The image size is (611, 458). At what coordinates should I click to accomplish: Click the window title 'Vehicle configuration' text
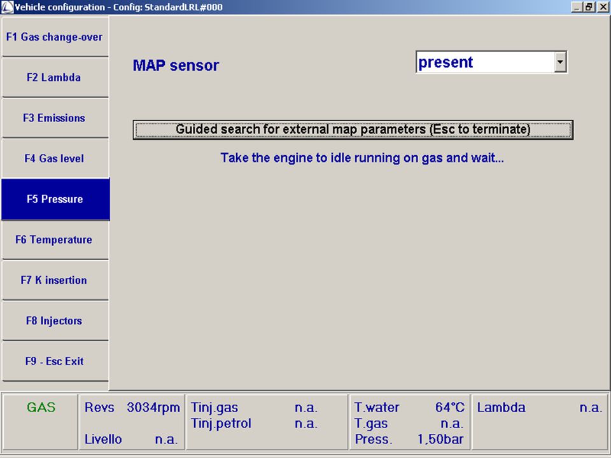point(60,7)
